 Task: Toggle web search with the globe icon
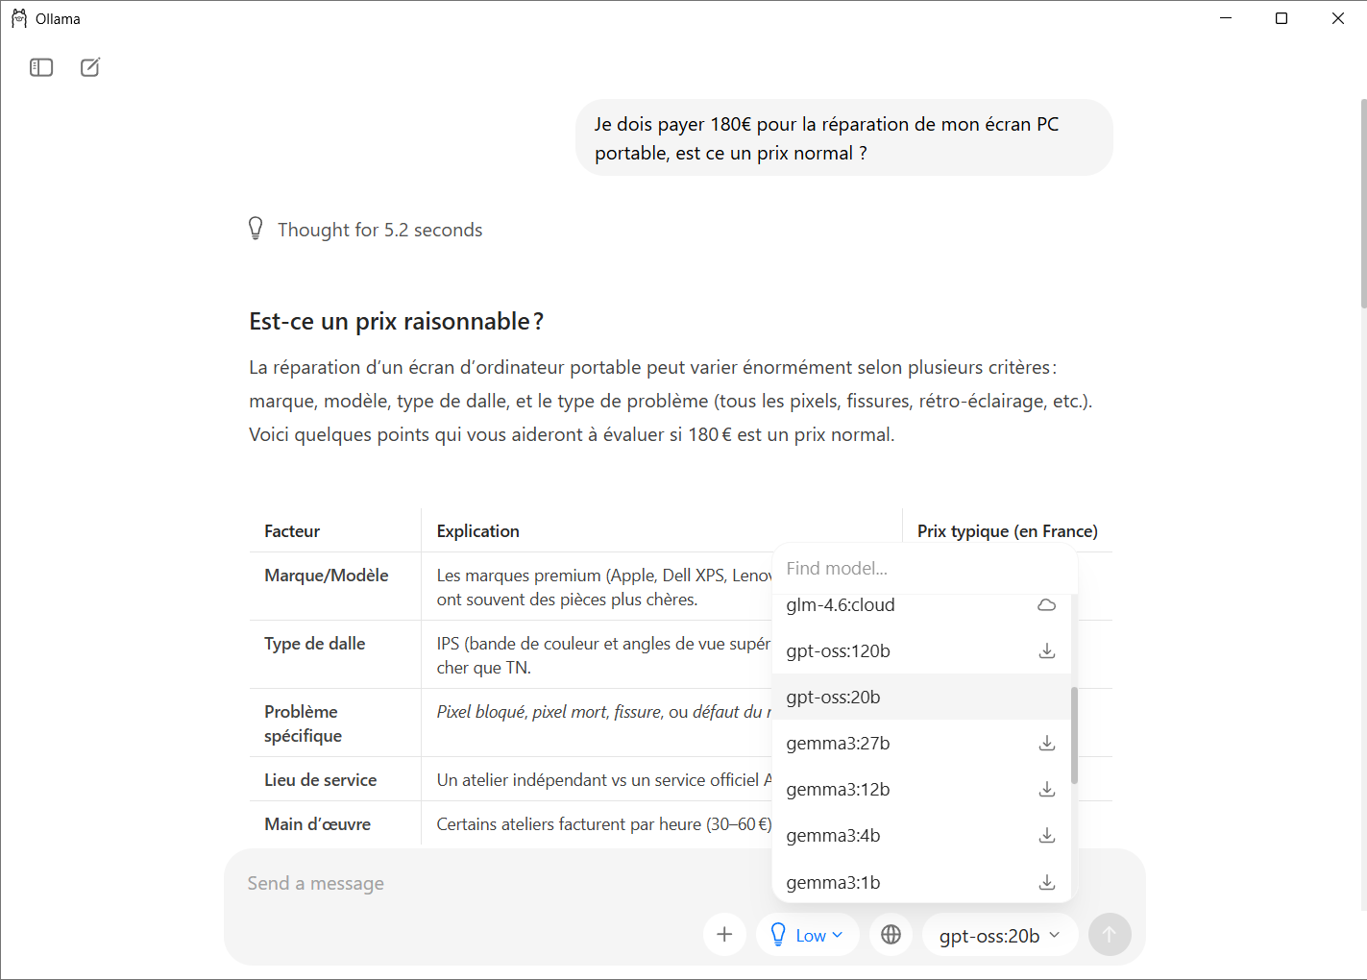pyautogui.click(x=890, y=934)
